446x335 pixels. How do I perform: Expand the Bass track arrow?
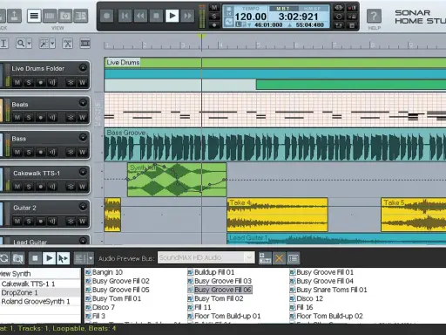[x=83, y=137]
